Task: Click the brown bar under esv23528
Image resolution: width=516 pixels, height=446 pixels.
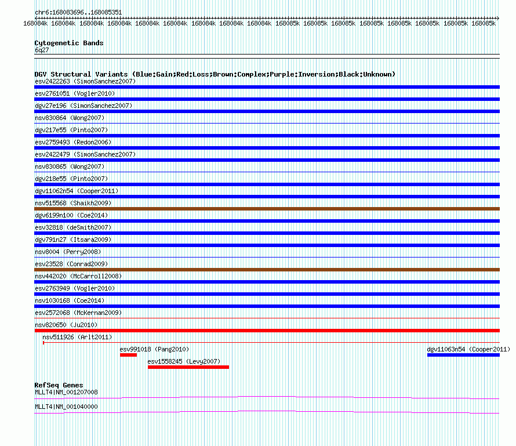Action: (x=267, y=270)
